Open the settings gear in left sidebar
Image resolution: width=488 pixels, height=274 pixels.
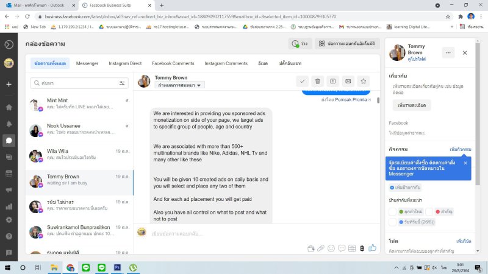point(9,220)
